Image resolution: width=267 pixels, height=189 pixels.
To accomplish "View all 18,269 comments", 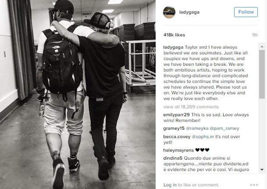I will click(191, 107).
